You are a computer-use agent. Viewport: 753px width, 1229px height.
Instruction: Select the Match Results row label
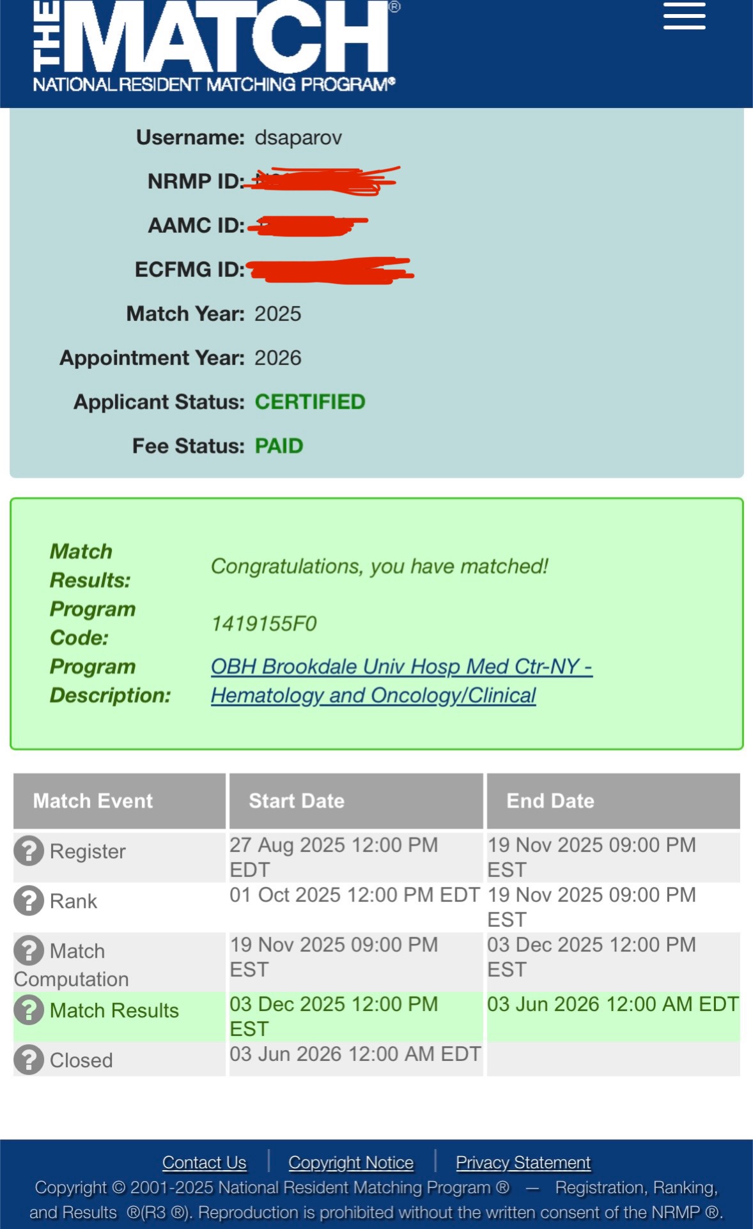114,1010
